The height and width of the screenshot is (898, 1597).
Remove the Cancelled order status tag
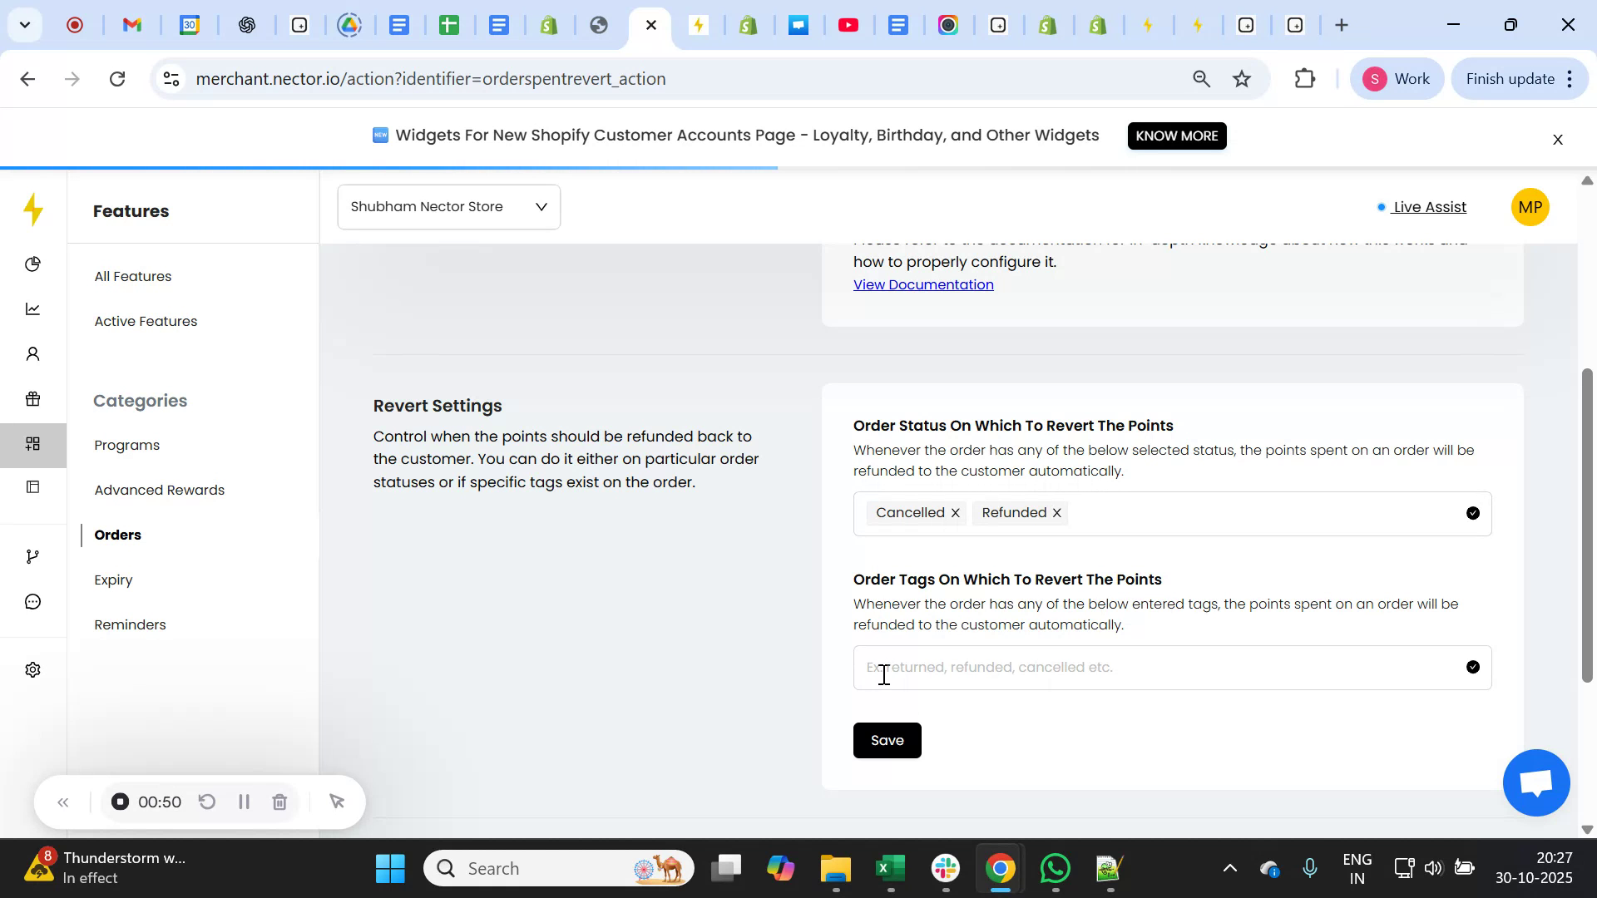tap(955, 512)
